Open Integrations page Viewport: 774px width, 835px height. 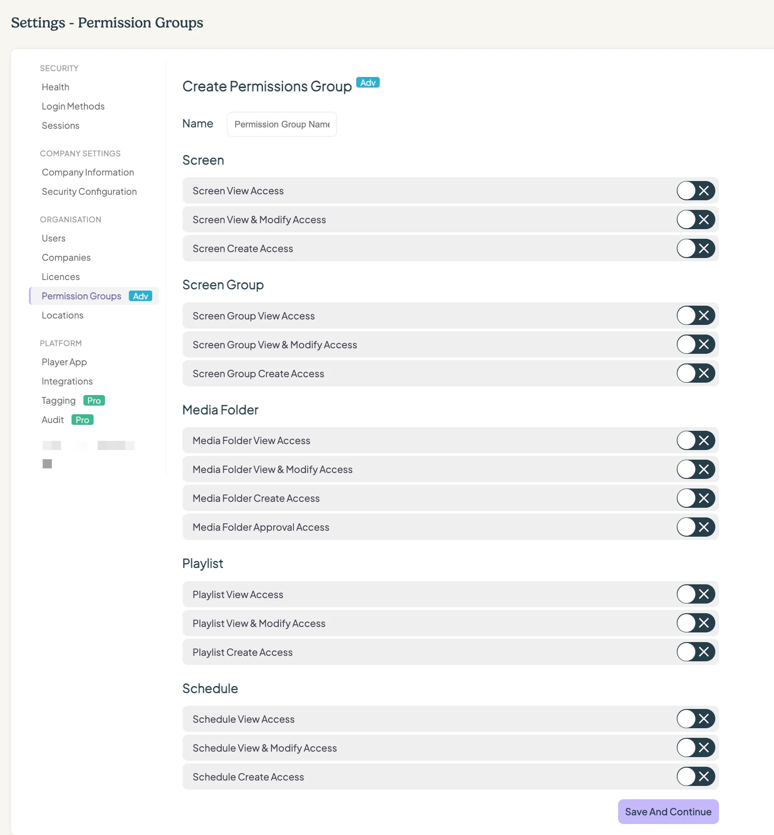pyautogui.click(x=67, y=381)
